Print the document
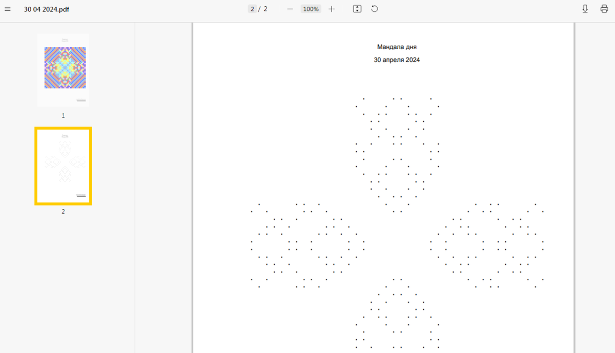The height and width of the screenshot is (353, 615). [x=604, y=9]
